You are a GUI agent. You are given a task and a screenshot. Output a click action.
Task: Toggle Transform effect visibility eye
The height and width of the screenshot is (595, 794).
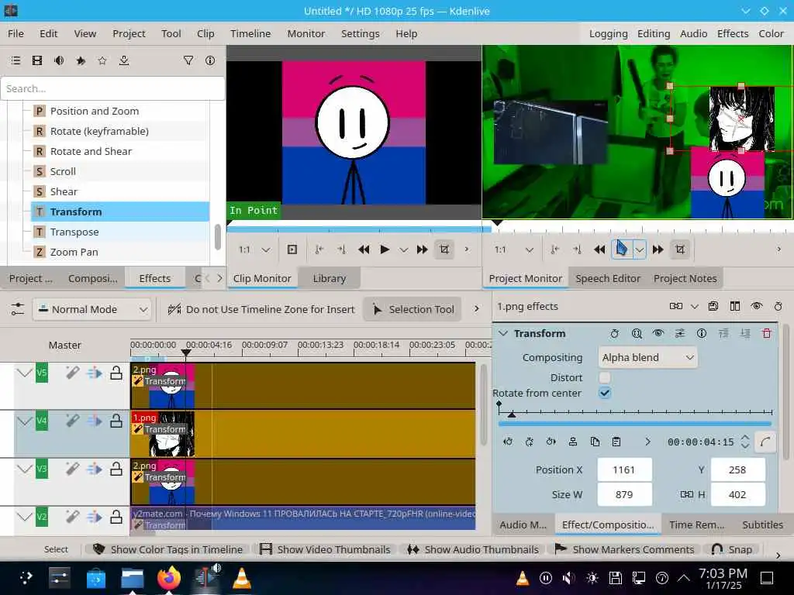(658, 333)
